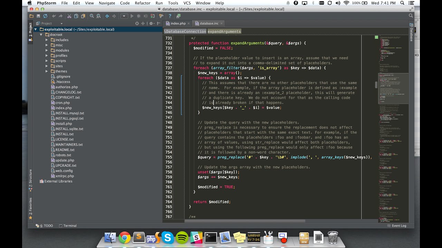442x248 pixels.
Task: Click the expandArguments breadcrumb
Action: click(x=224, y=31)
